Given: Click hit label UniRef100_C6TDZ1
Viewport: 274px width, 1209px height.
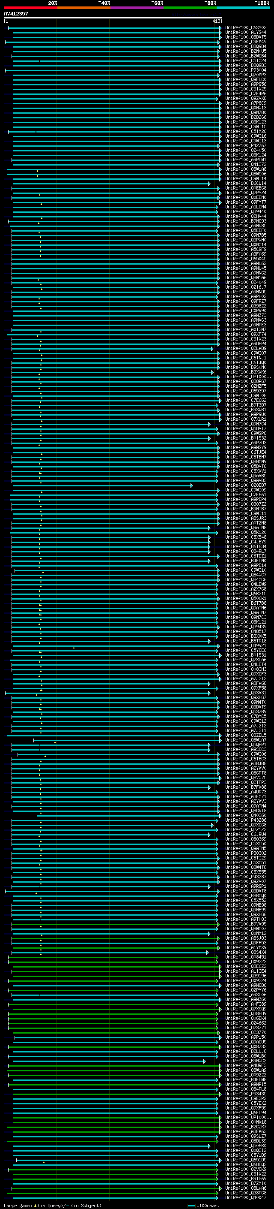Looking at the screenshot, I should (x=245, y=557).
